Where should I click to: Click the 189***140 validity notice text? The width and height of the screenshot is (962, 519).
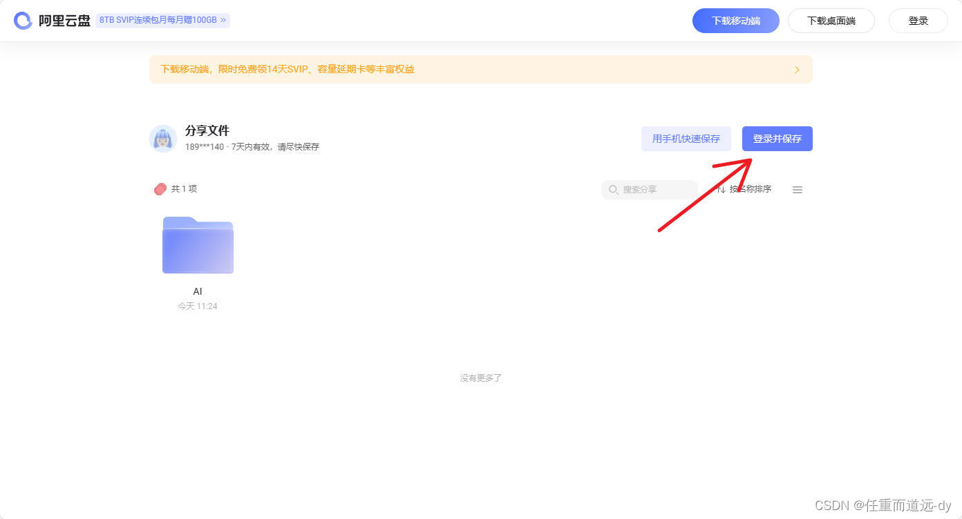click(x=252, y=147)
